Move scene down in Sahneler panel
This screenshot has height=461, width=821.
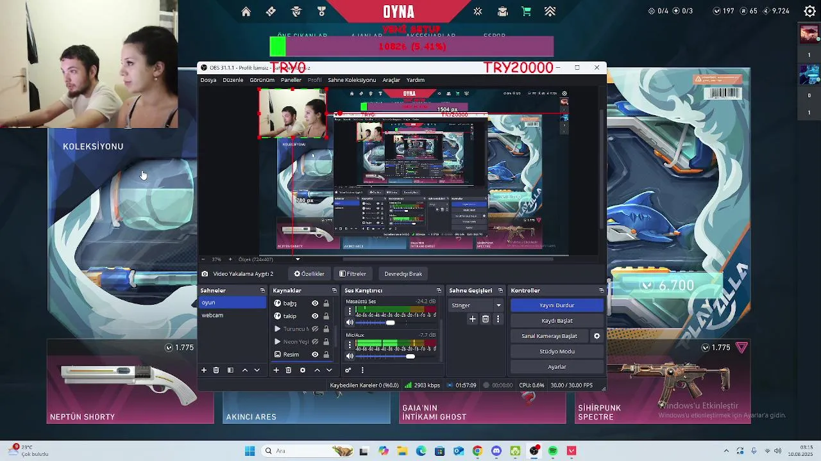click(x=257, y=370)
